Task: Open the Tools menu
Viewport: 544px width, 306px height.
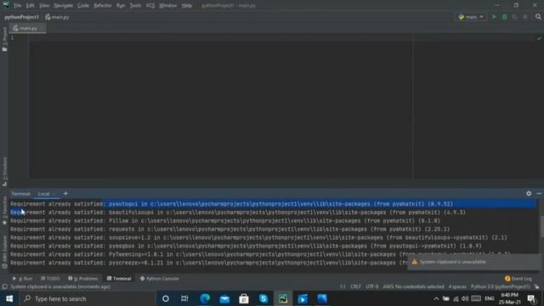Action: click(135, 6)
